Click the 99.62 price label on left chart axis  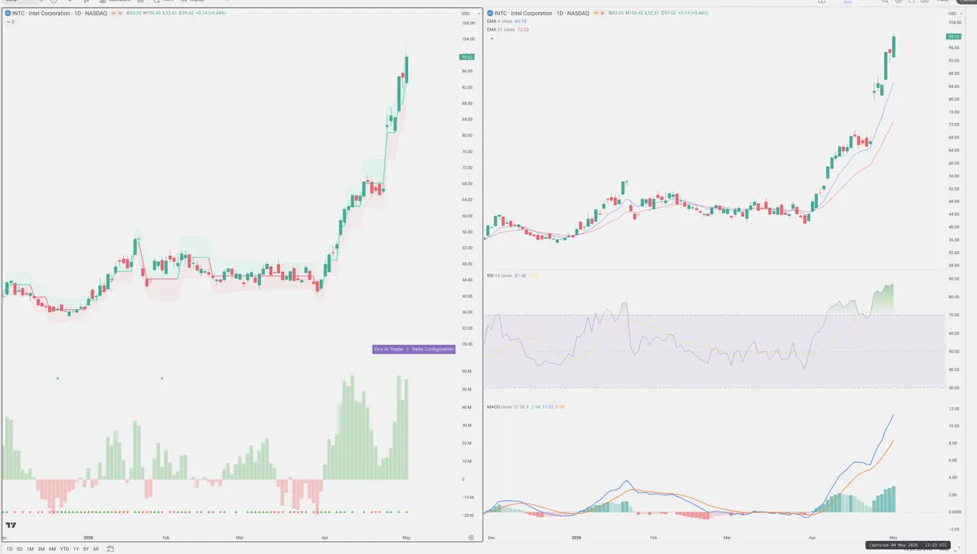tap(467, 57)
